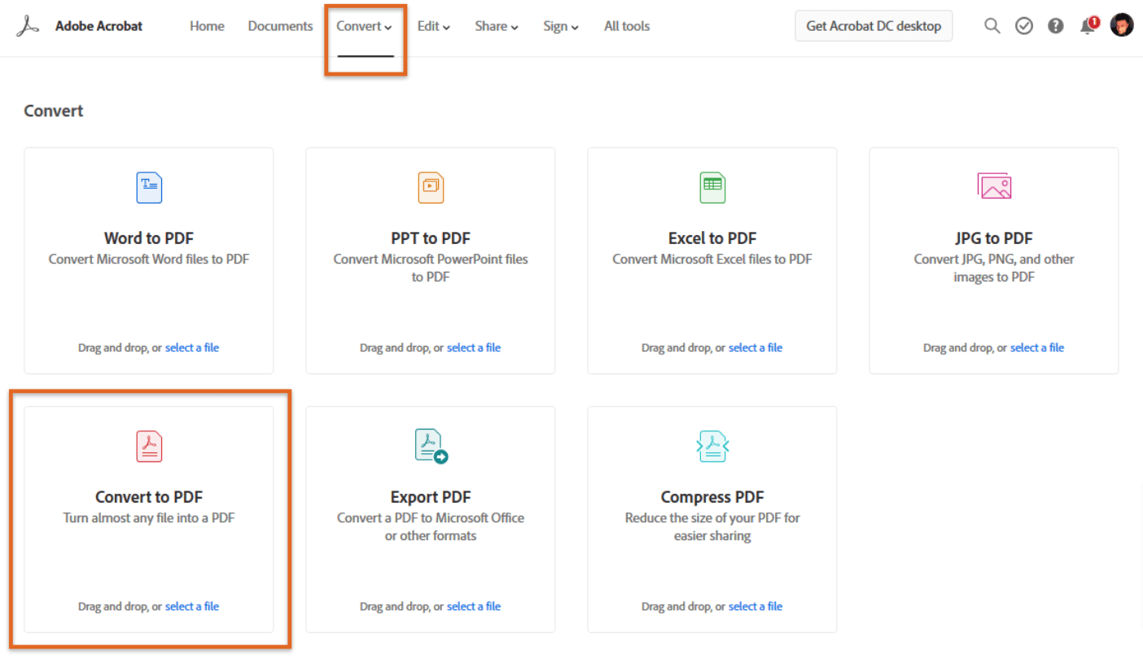
Task: Expand the Sign dropdown menu
Action: tap(561, 26)
